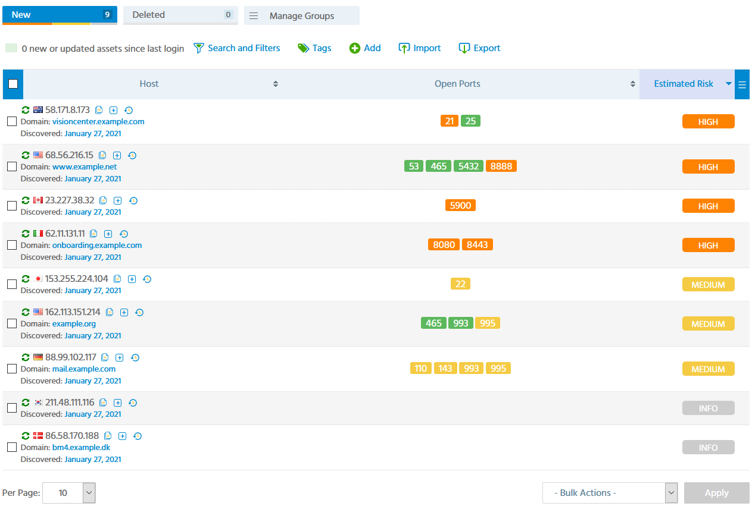The width and height of the screenshot is (752, 506).
Task: Select all assets via header checkbox
Action: 13,84
